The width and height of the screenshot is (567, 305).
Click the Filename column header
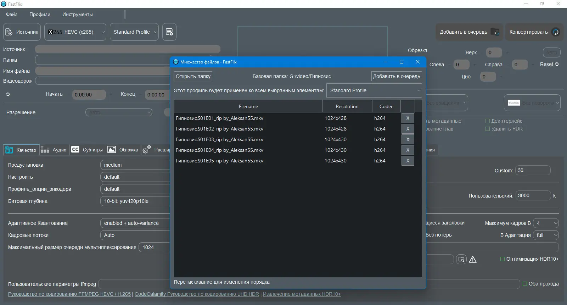[248, 106]
